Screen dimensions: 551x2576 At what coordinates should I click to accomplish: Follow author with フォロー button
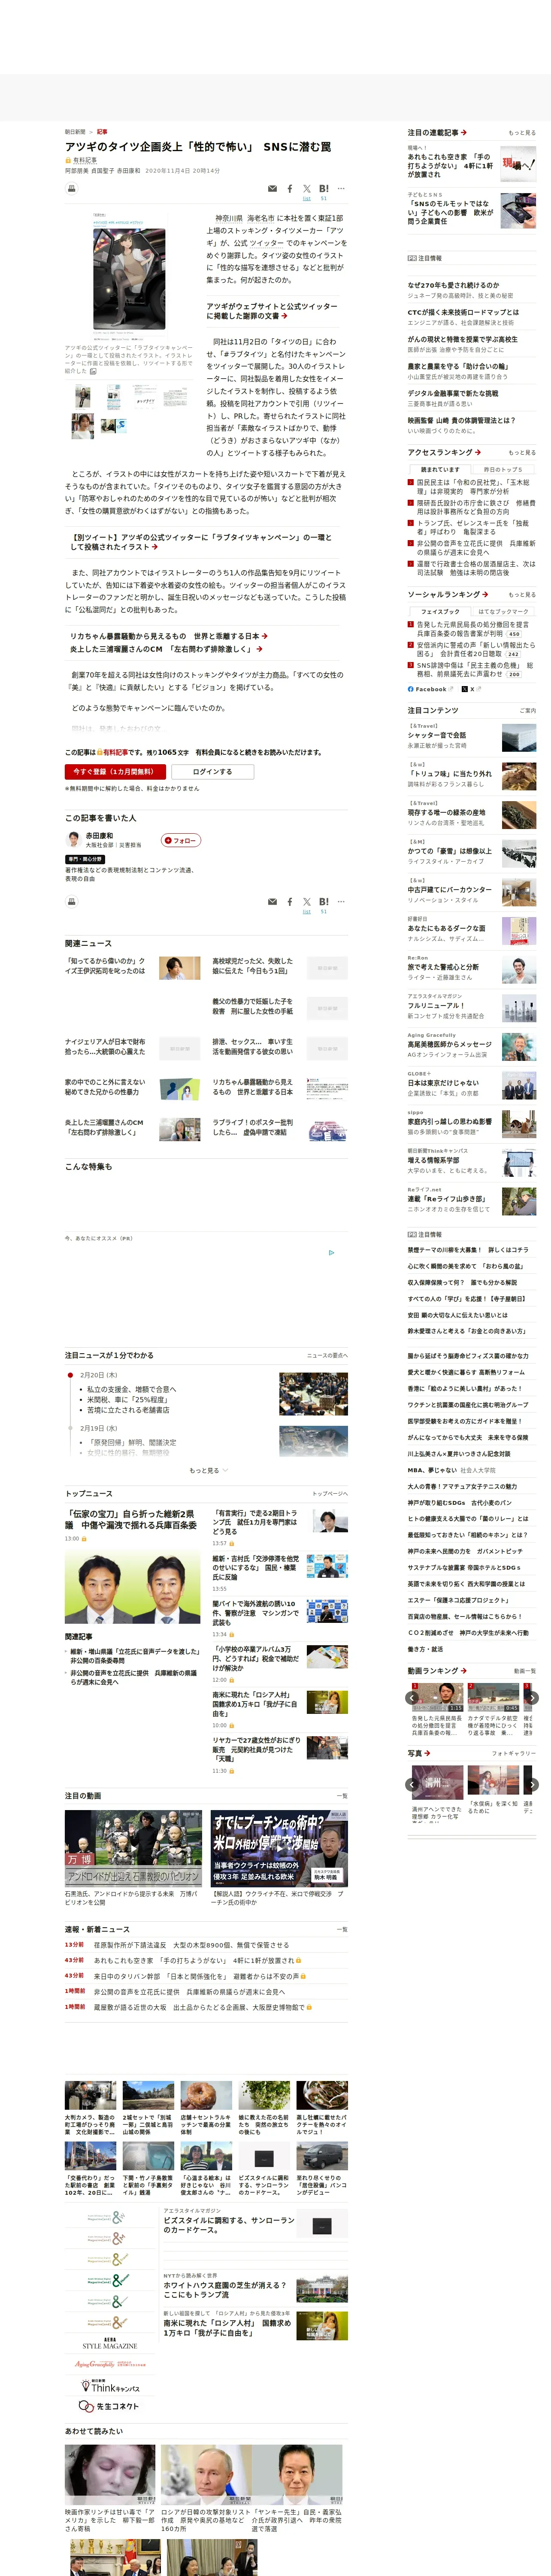[x=181, y=840]
